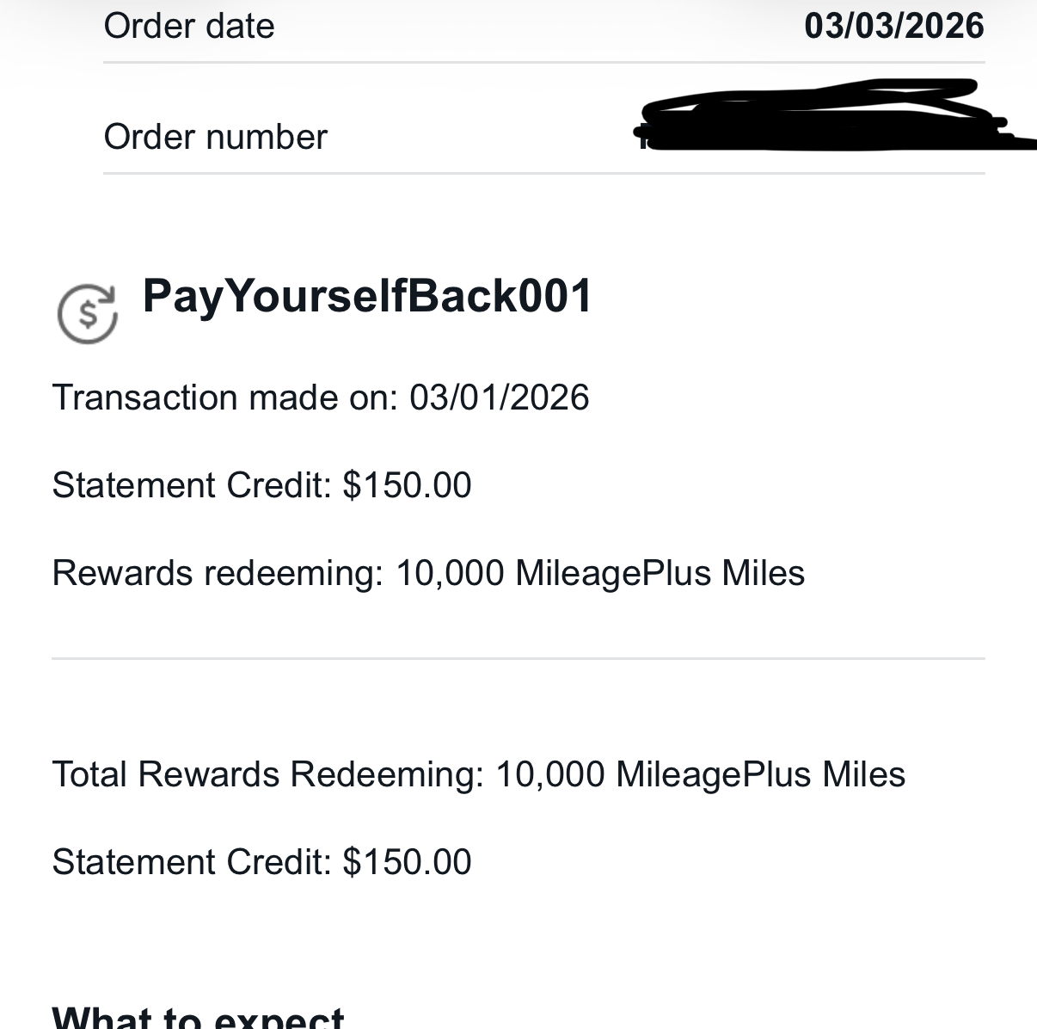Click the divider above Total Rewards Redeeming

(518, 659)
